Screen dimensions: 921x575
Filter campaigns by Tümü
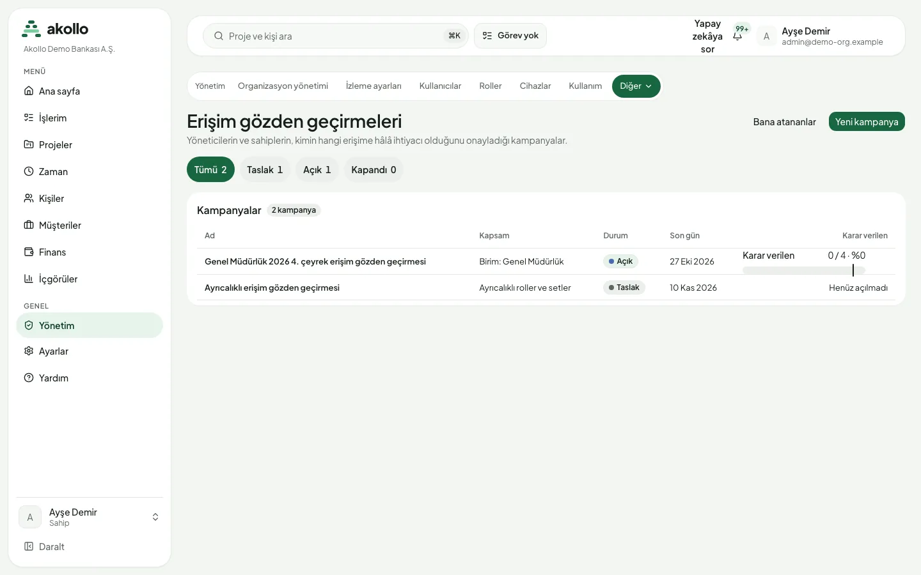point(210,169)
